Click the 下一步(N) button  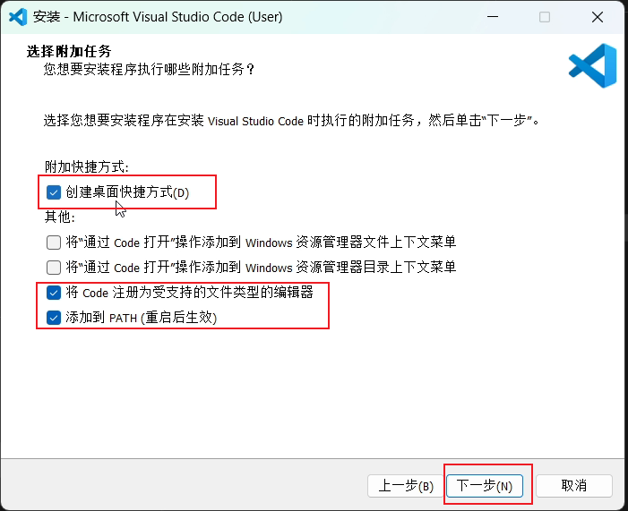[485, 486]
